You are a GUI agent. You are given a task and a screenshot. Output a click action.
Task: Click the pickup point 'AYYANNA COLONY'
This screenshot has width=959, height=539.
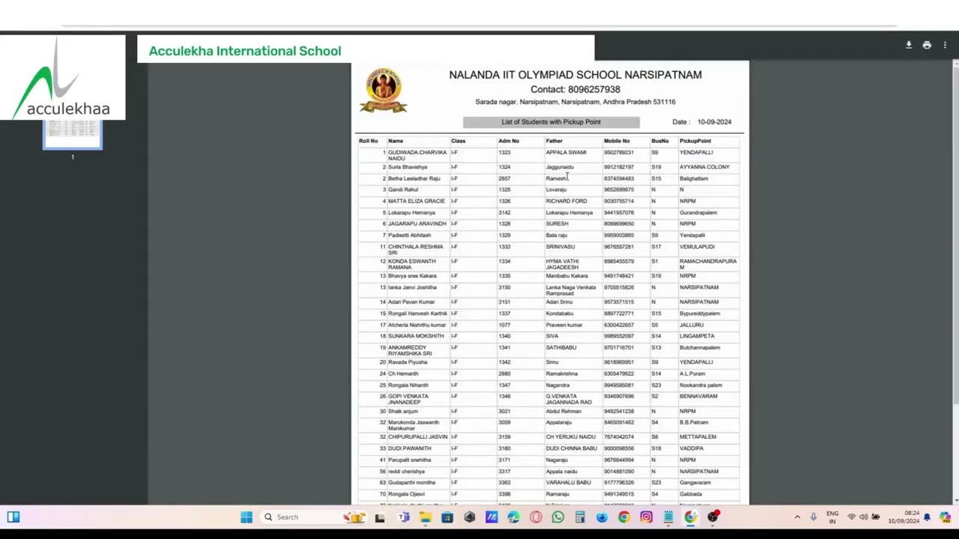click(704, 167)
